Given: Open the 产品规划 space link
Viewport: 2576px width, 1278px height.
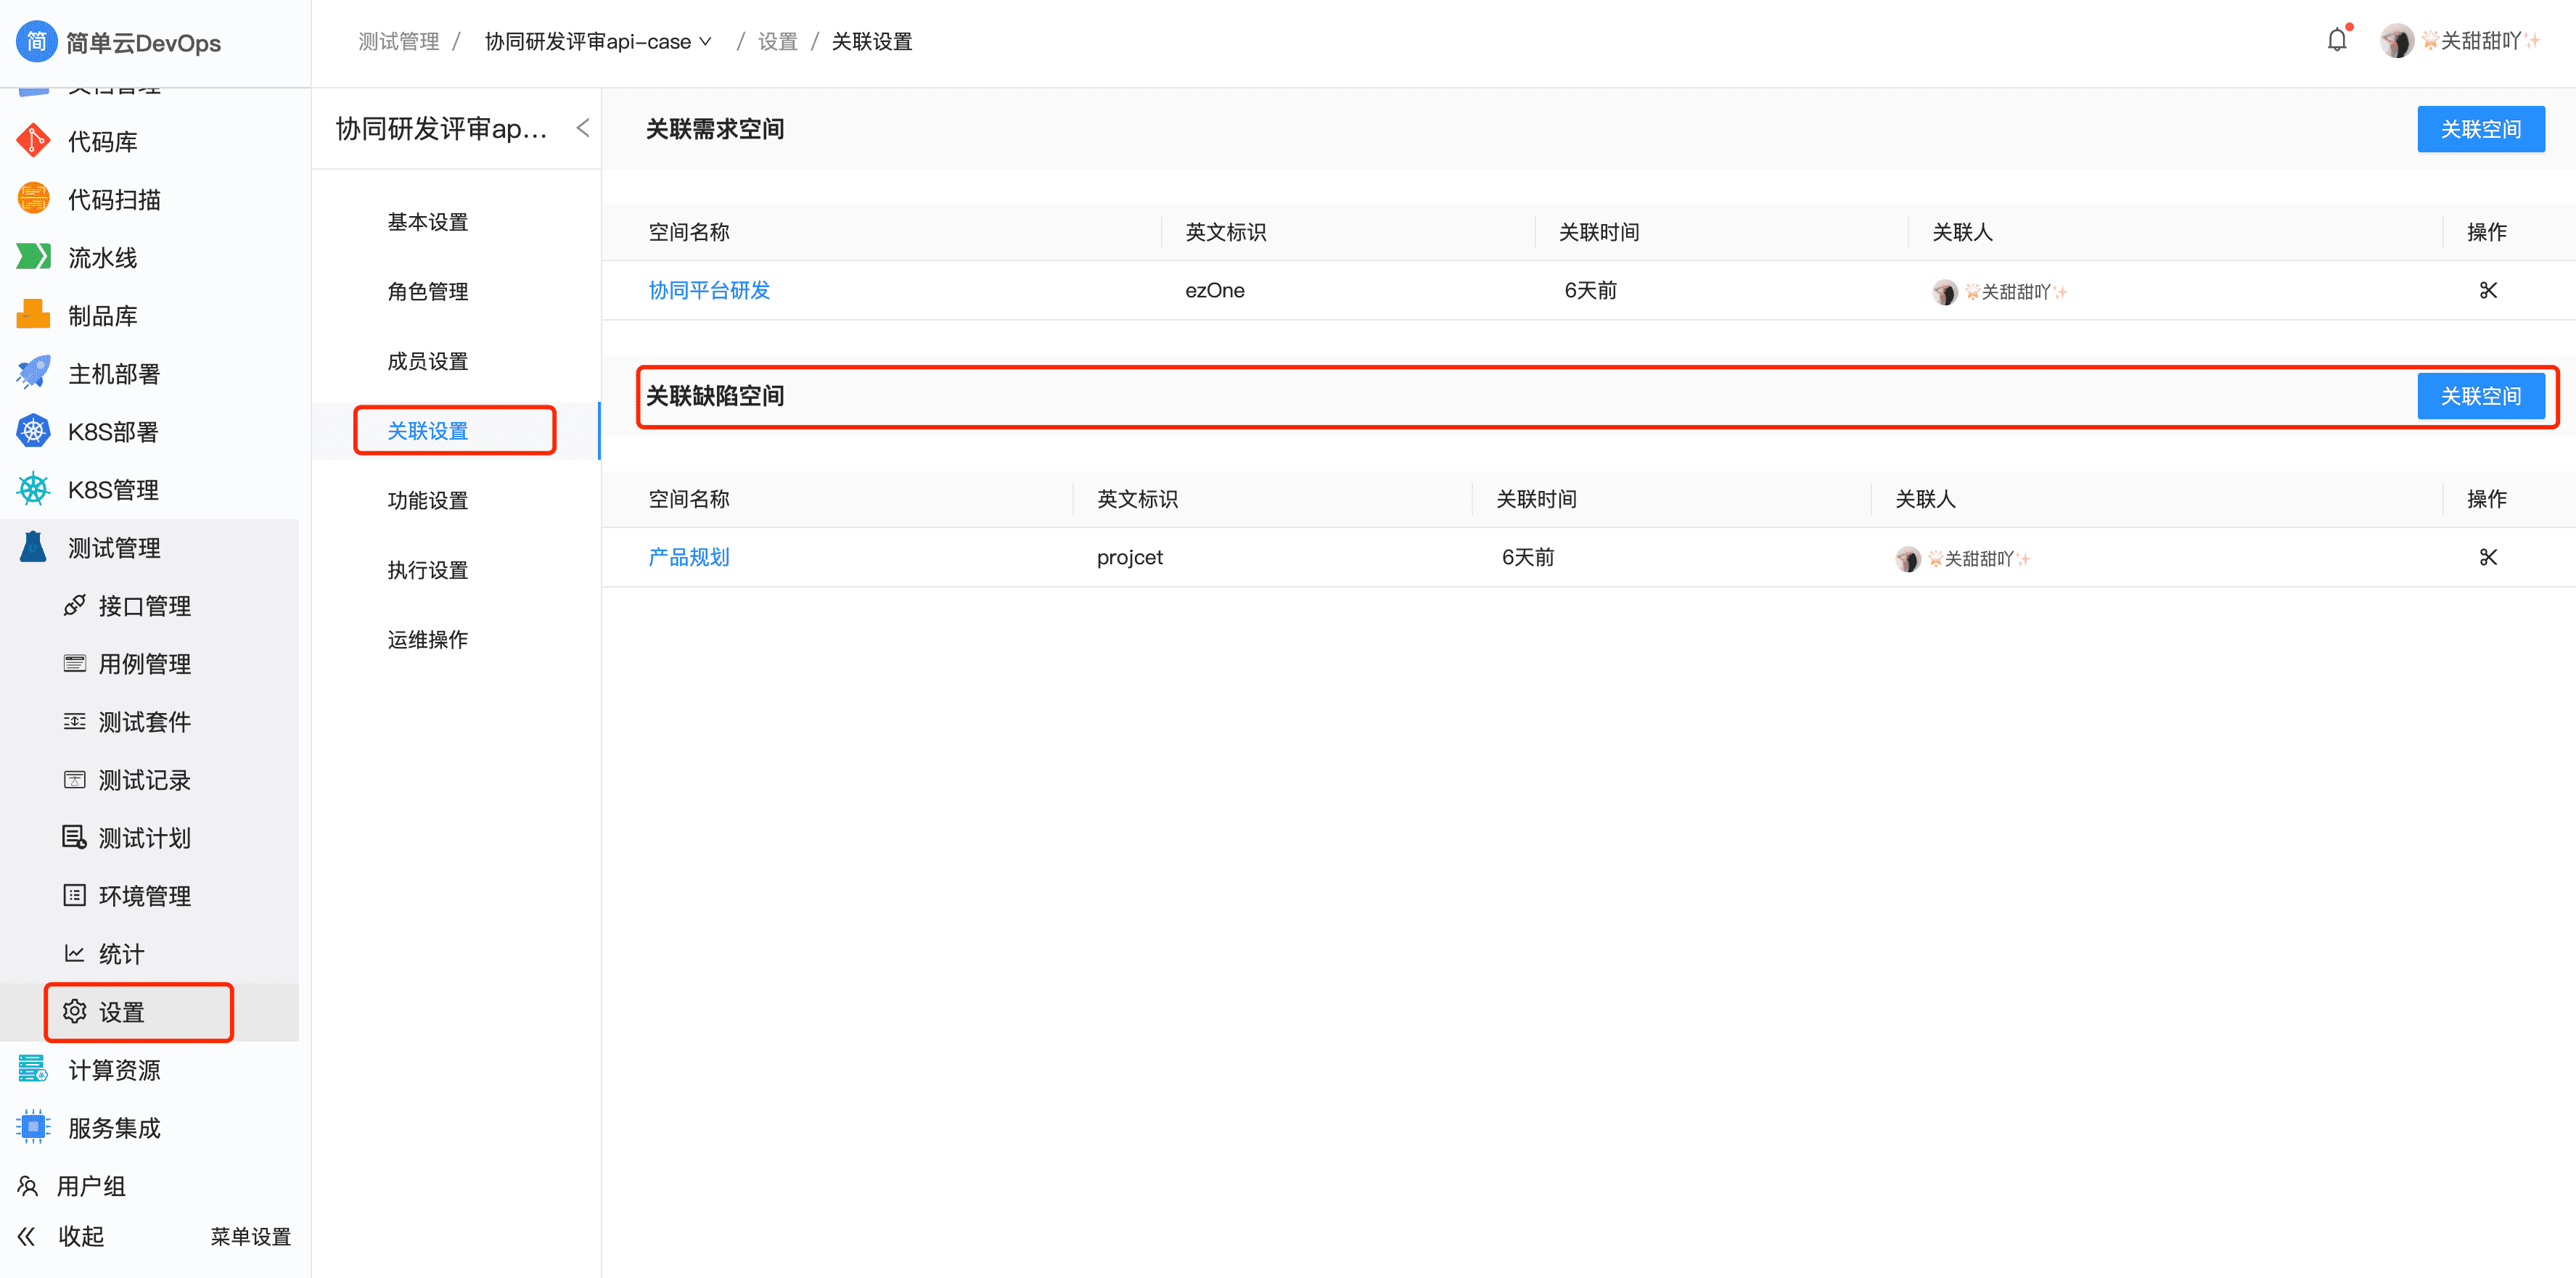Looking at the screenshot, I should click(x=689, y=558).
